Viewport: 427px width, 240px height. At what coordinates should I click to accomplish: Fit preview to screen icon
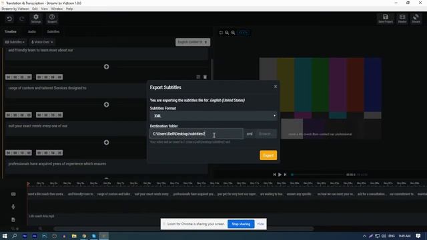click(x=221, y=33)
